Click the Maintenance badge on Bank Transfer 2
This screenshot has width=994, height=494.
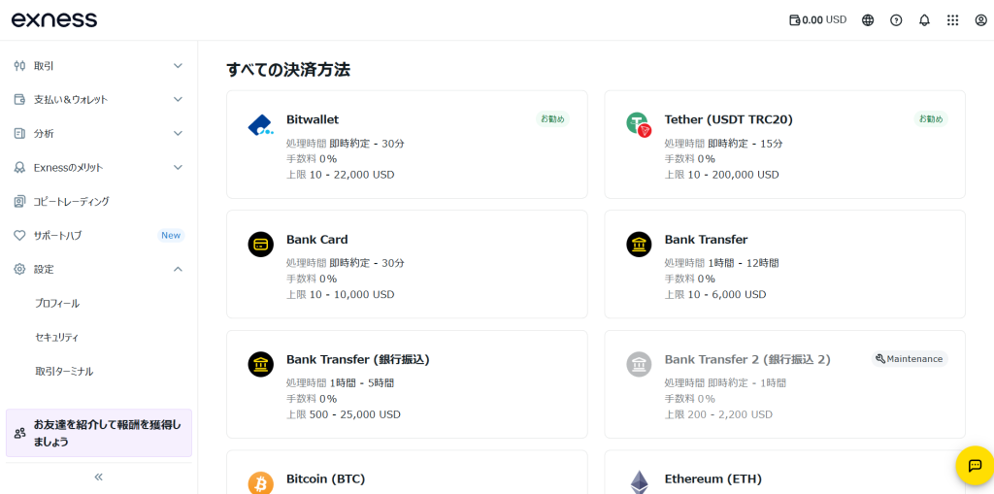(x=909, y=359)
